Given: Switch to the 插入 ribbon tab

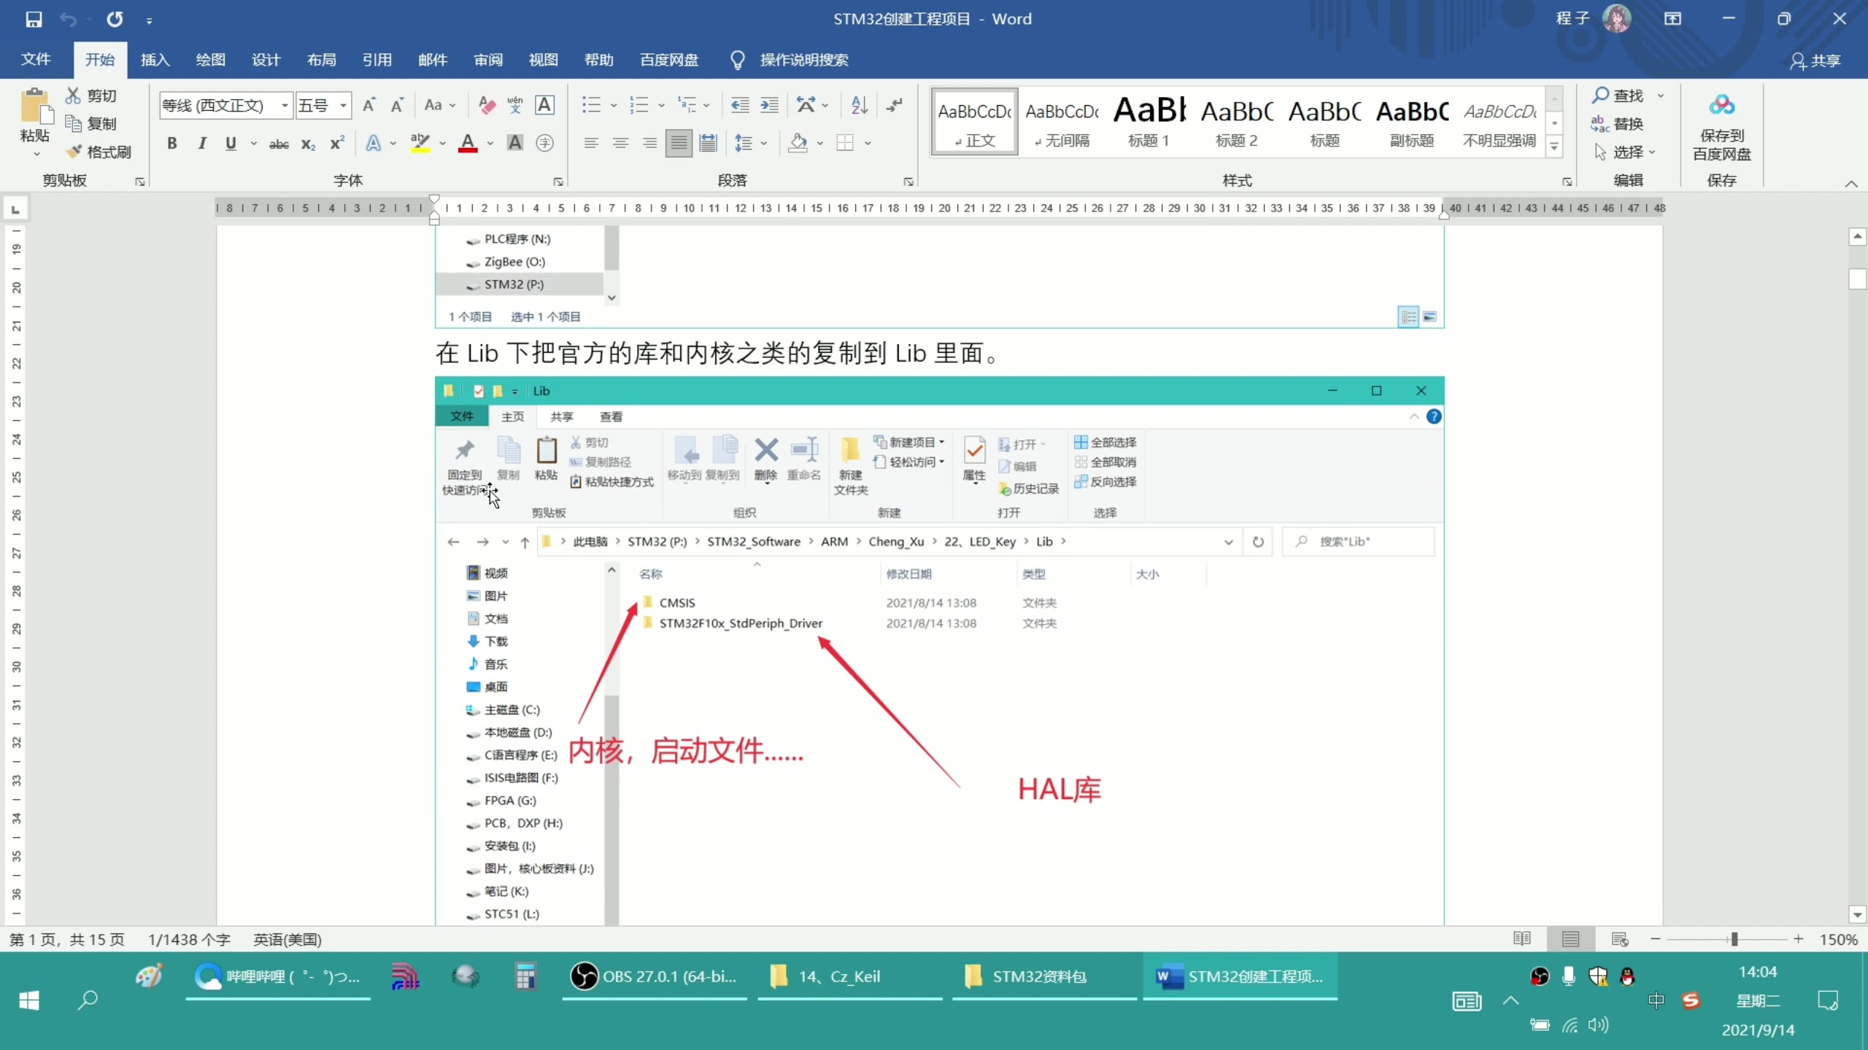Looking at the screenshot, I should (155, 60).
